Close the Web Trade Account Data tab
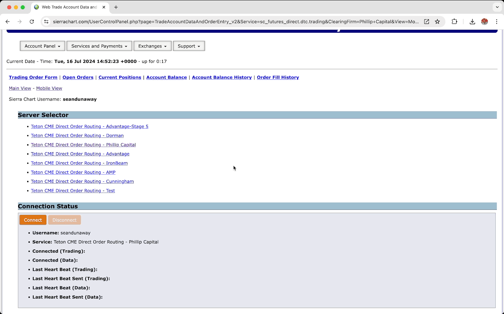 104,7
